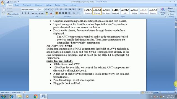Open the font name dropdown
Viewport: 177px width, 99px height.
[x=38, y=9]
